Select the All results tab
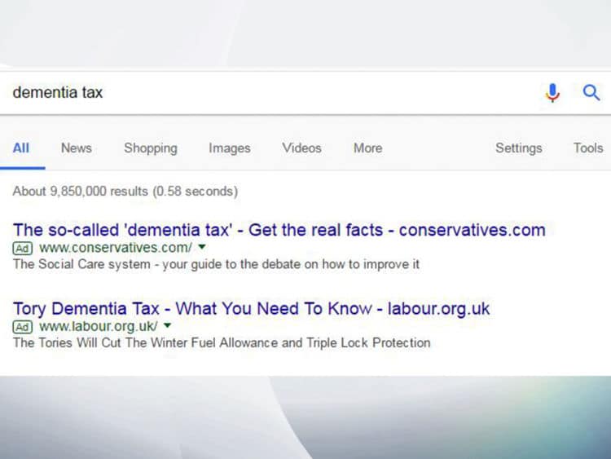 tap(21, 148)
